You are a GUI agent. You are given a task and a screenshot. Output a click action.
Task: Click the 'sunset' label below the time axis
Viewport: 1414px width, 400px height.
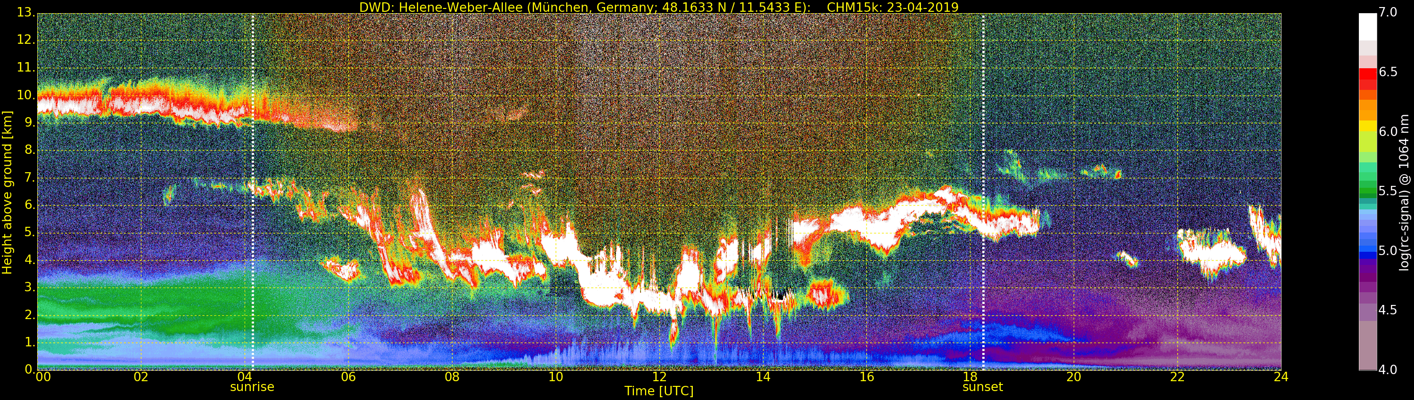click(983, 387)
